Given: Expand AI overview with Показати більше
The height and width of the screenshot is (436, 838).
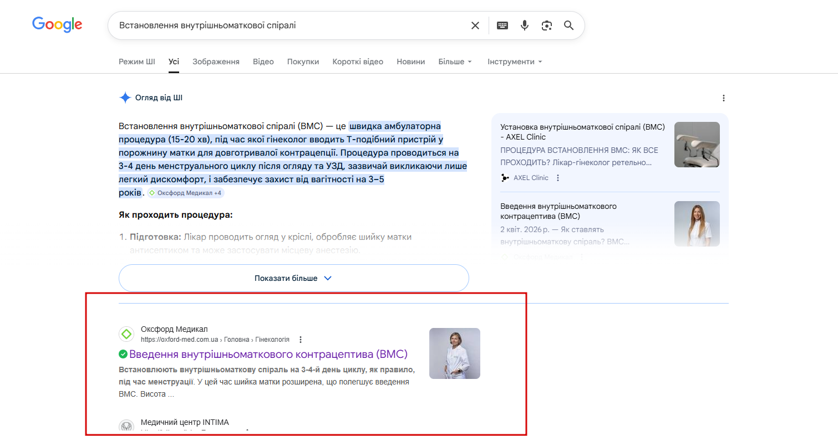Looking at the screenshot, I should (x=294, y=278).
